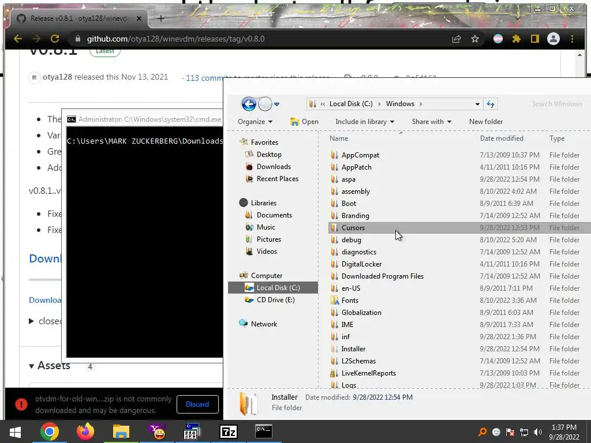Open Yahoo Messenger taskbar icon
Viewport: 591px width, 443px height.
tap(157, 431)
